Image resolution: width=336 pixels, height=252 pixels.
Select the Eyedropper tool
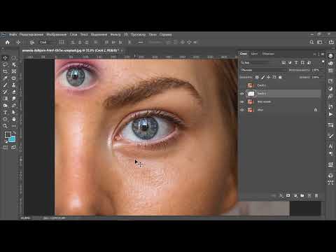point(5,78)
